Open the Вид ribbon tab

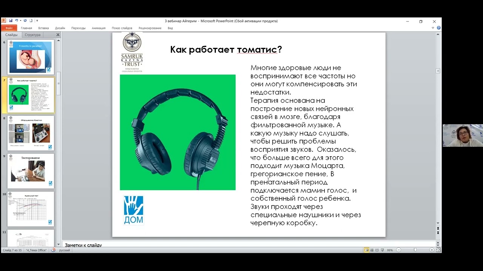click(170, 28)
